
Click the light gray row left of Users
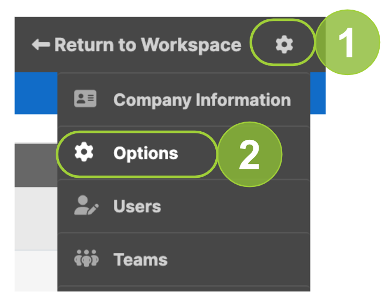point(36,219)
